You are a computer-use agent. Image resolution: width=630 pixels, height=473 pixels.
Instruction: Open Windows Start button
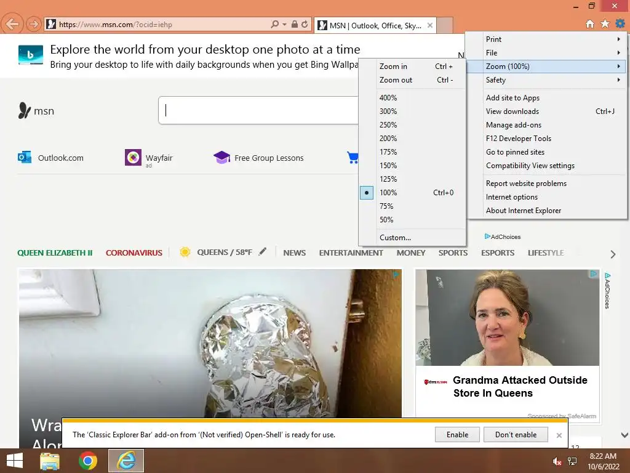coord(15,461)
